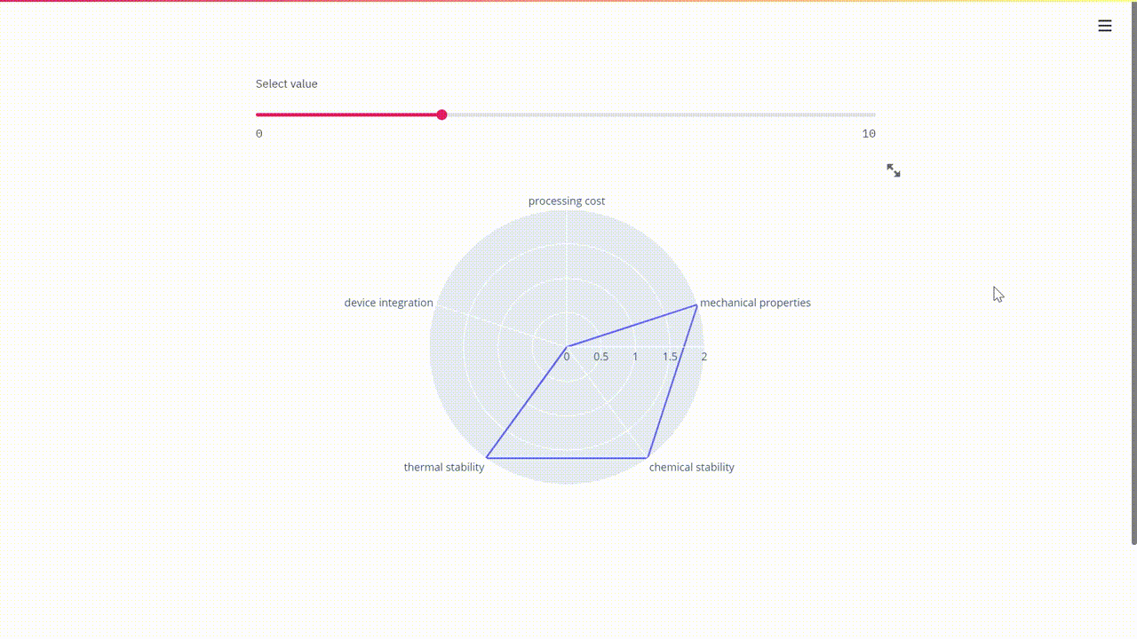The image size is (1137, 639).
Task: Click the '10' label below the slider
Action: [x=869, y=133]
